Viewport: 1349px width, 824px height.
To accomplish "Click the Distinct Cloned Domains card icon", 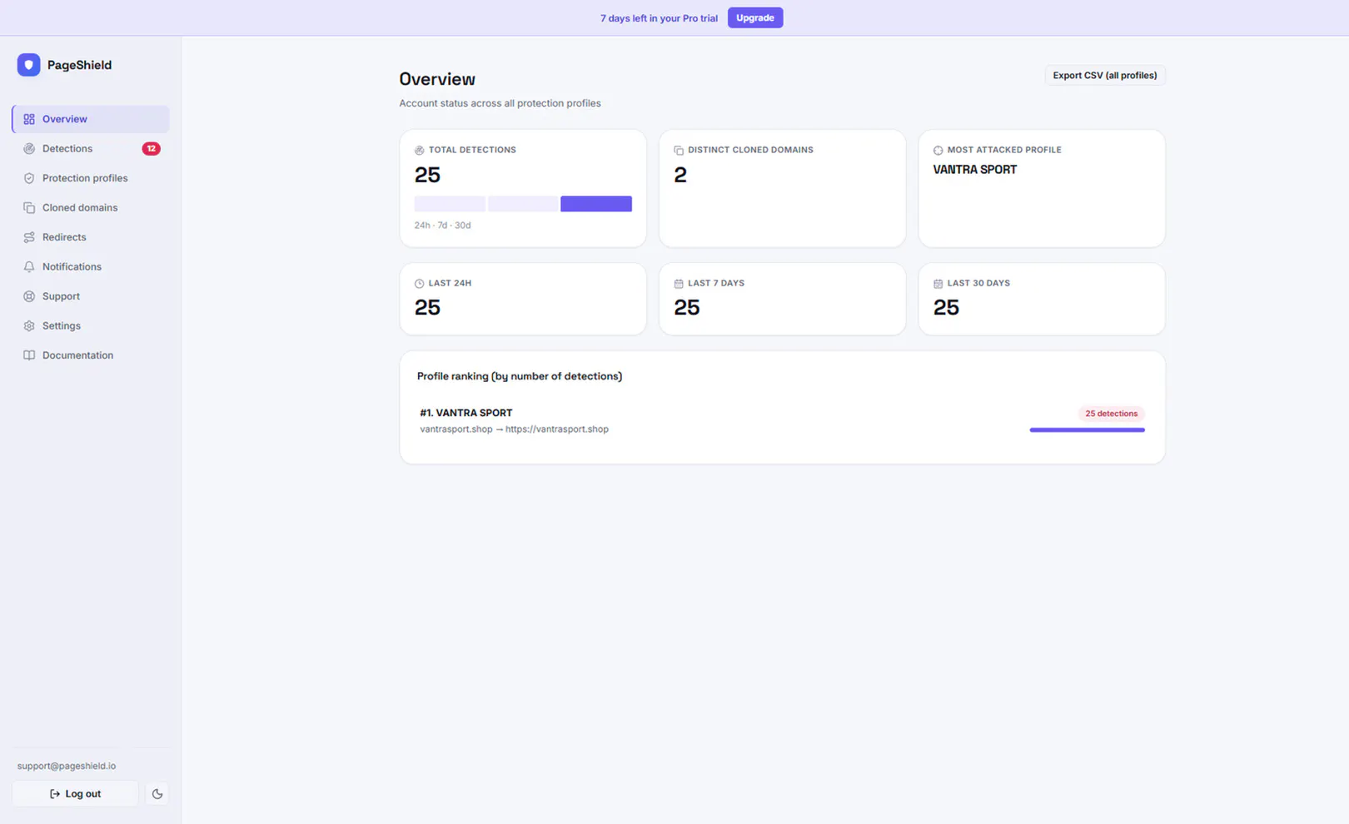I will pos(679,151).
